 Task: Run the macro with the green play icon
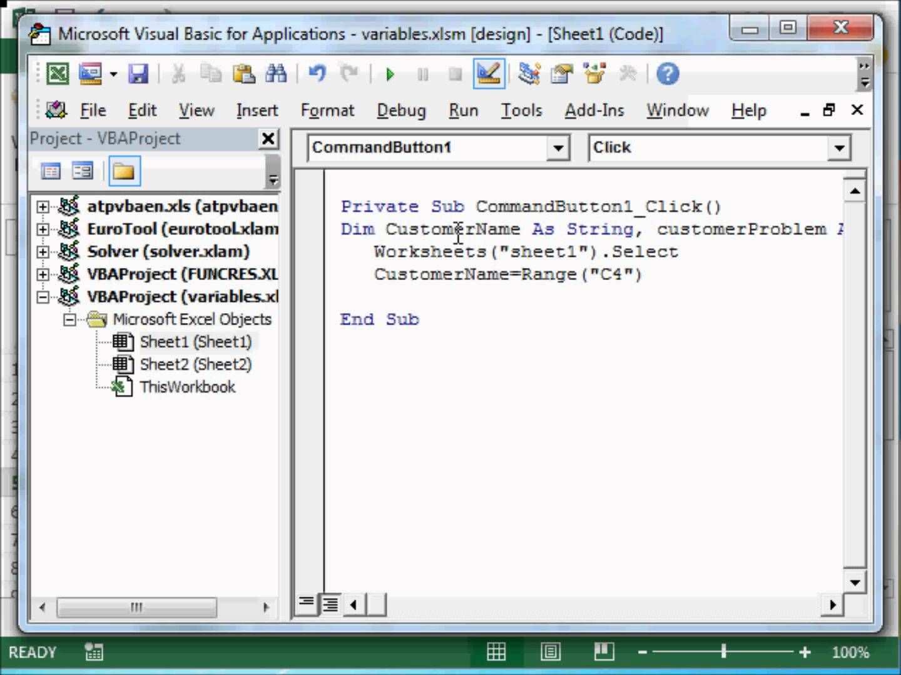(390, 75)
